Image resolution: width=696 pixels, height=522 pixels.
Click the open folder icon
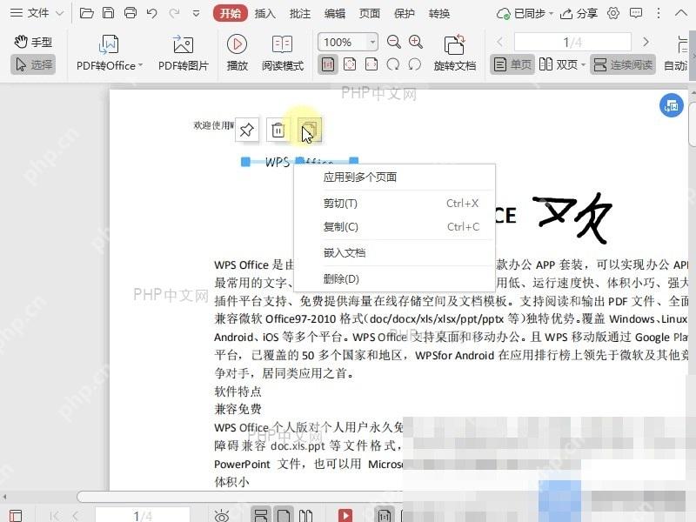86,13
